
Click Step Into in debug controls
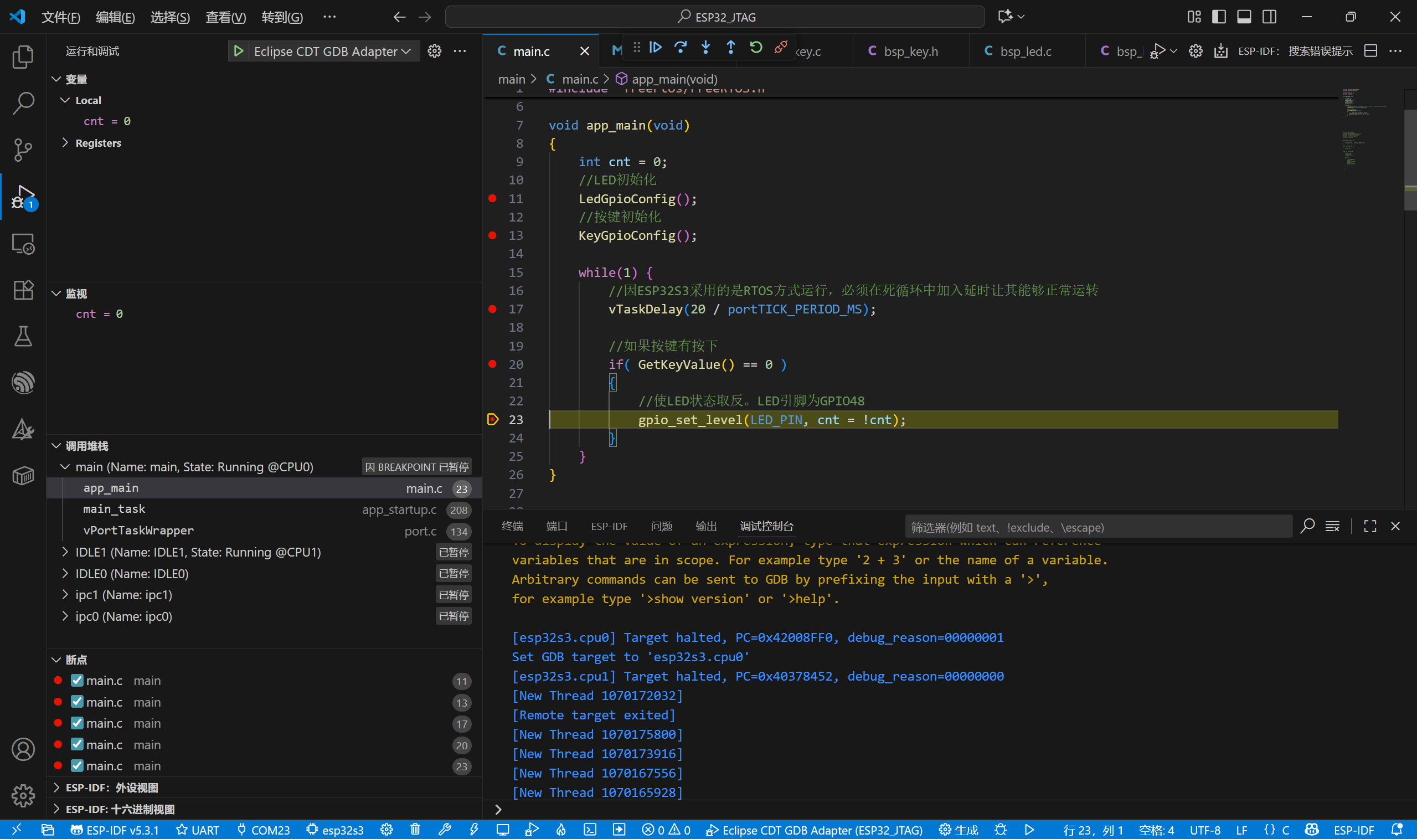click(x=705, y=48)
